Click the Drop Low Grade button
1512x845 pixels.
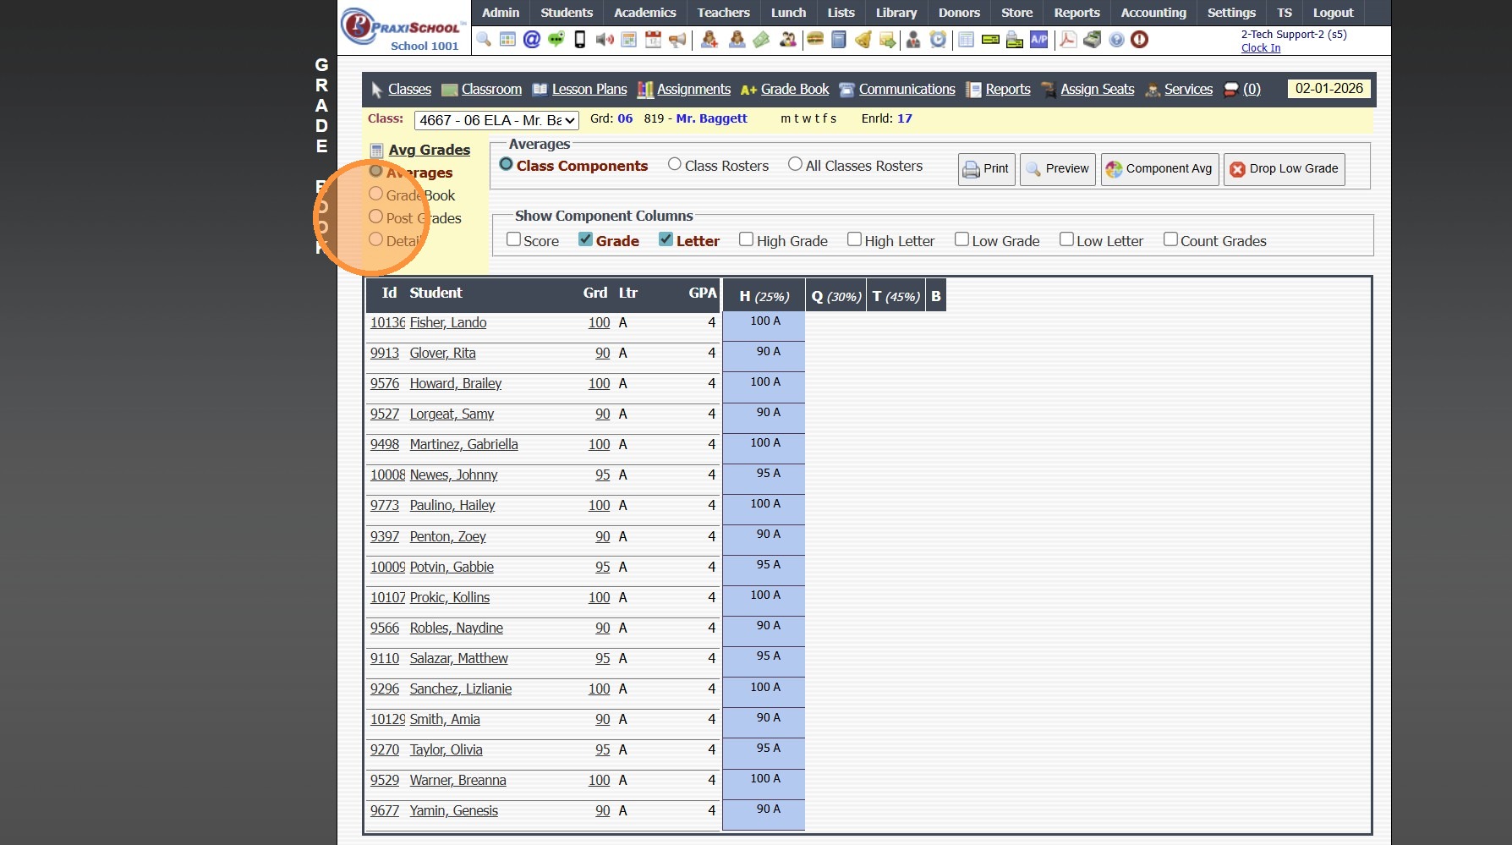coord(1285,169)
